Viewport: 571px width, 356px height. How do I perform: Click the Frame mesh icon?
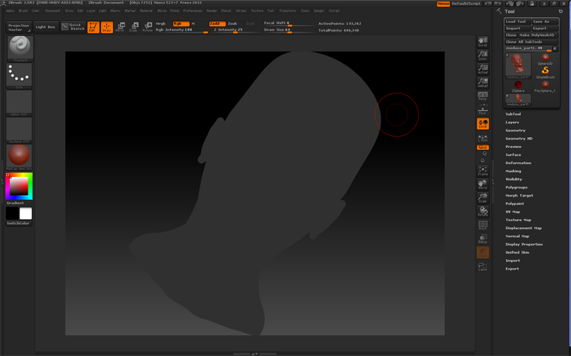tap(482, 170)
